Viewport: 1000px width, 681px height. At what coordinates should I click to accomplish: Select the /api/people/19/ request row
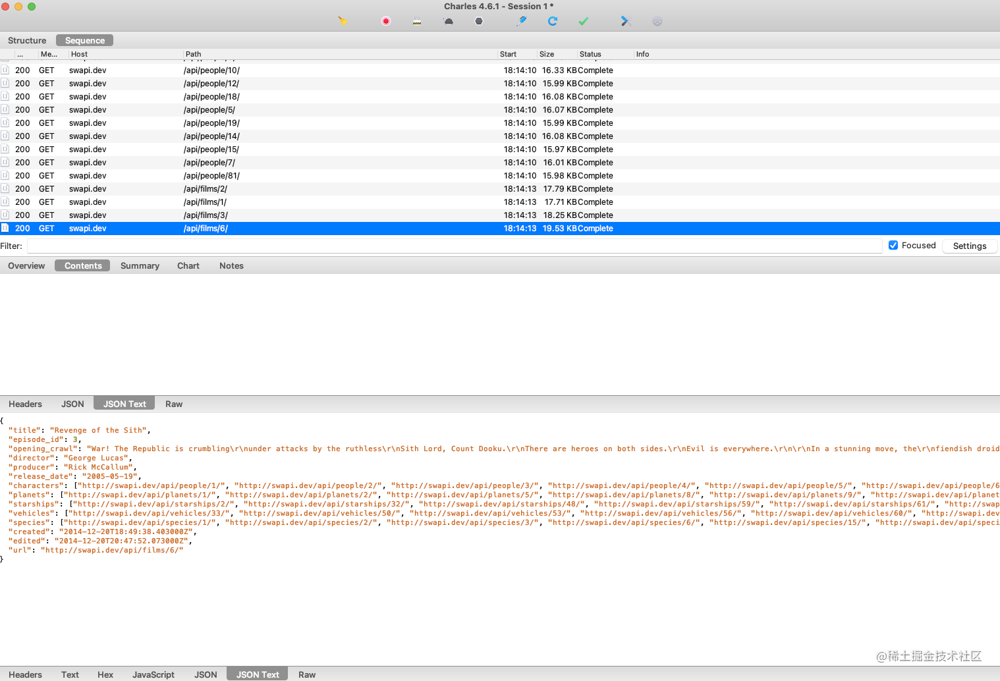[500, 123]
